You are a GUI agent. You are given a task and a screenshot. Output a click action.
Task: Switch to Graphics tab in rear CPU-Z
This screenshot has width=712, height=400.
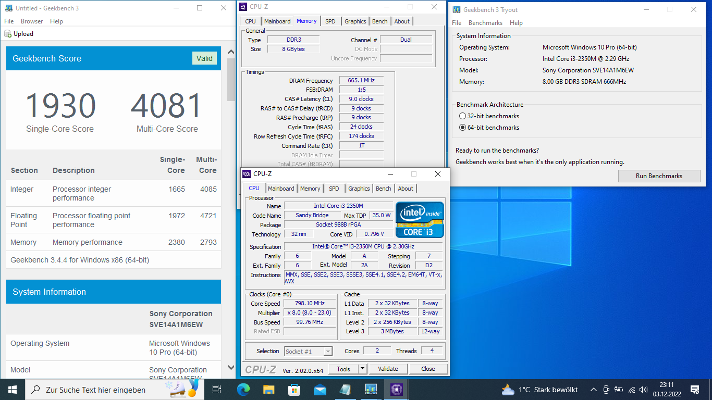pyautogui.click(x=355, y=21)
